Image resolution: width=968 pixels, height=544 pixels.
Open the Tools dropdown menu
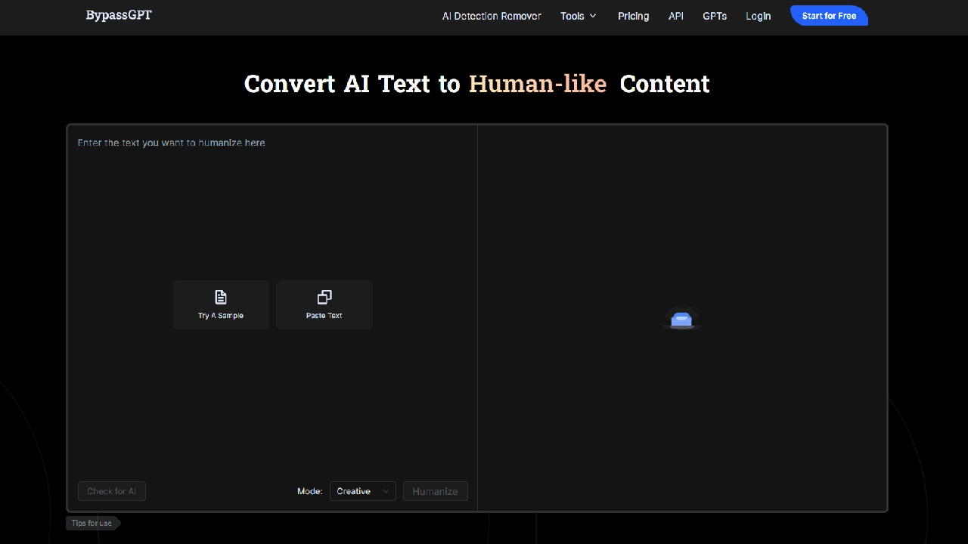click(x=572, y=16)
